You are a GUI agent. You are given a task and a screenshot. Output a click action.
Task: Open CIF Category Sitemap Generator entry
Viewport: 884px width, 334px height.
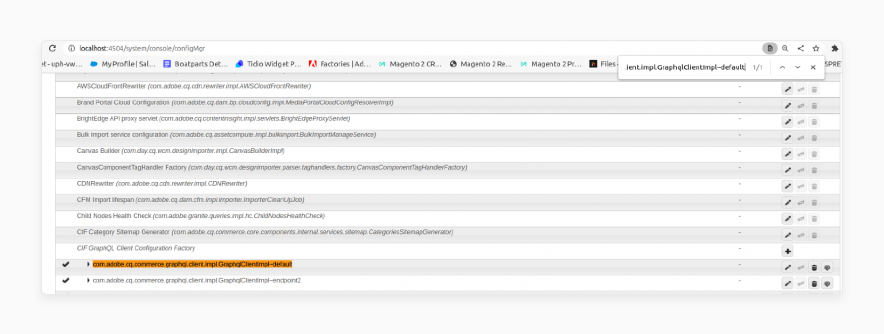click(265, 232)
